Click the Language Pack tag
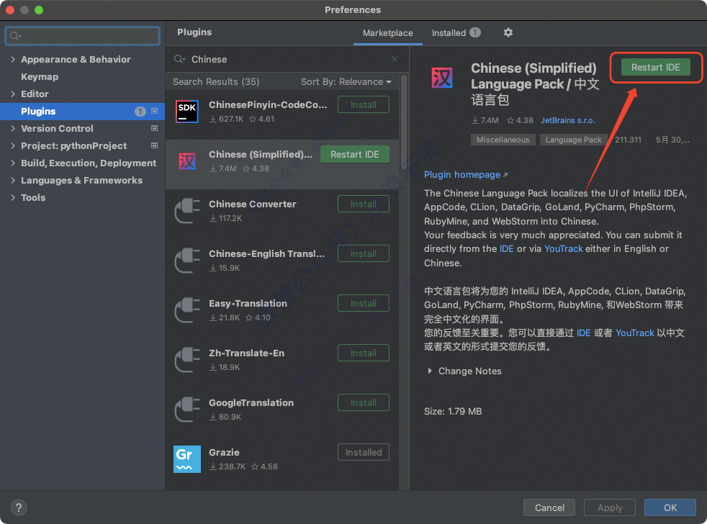 573,140
